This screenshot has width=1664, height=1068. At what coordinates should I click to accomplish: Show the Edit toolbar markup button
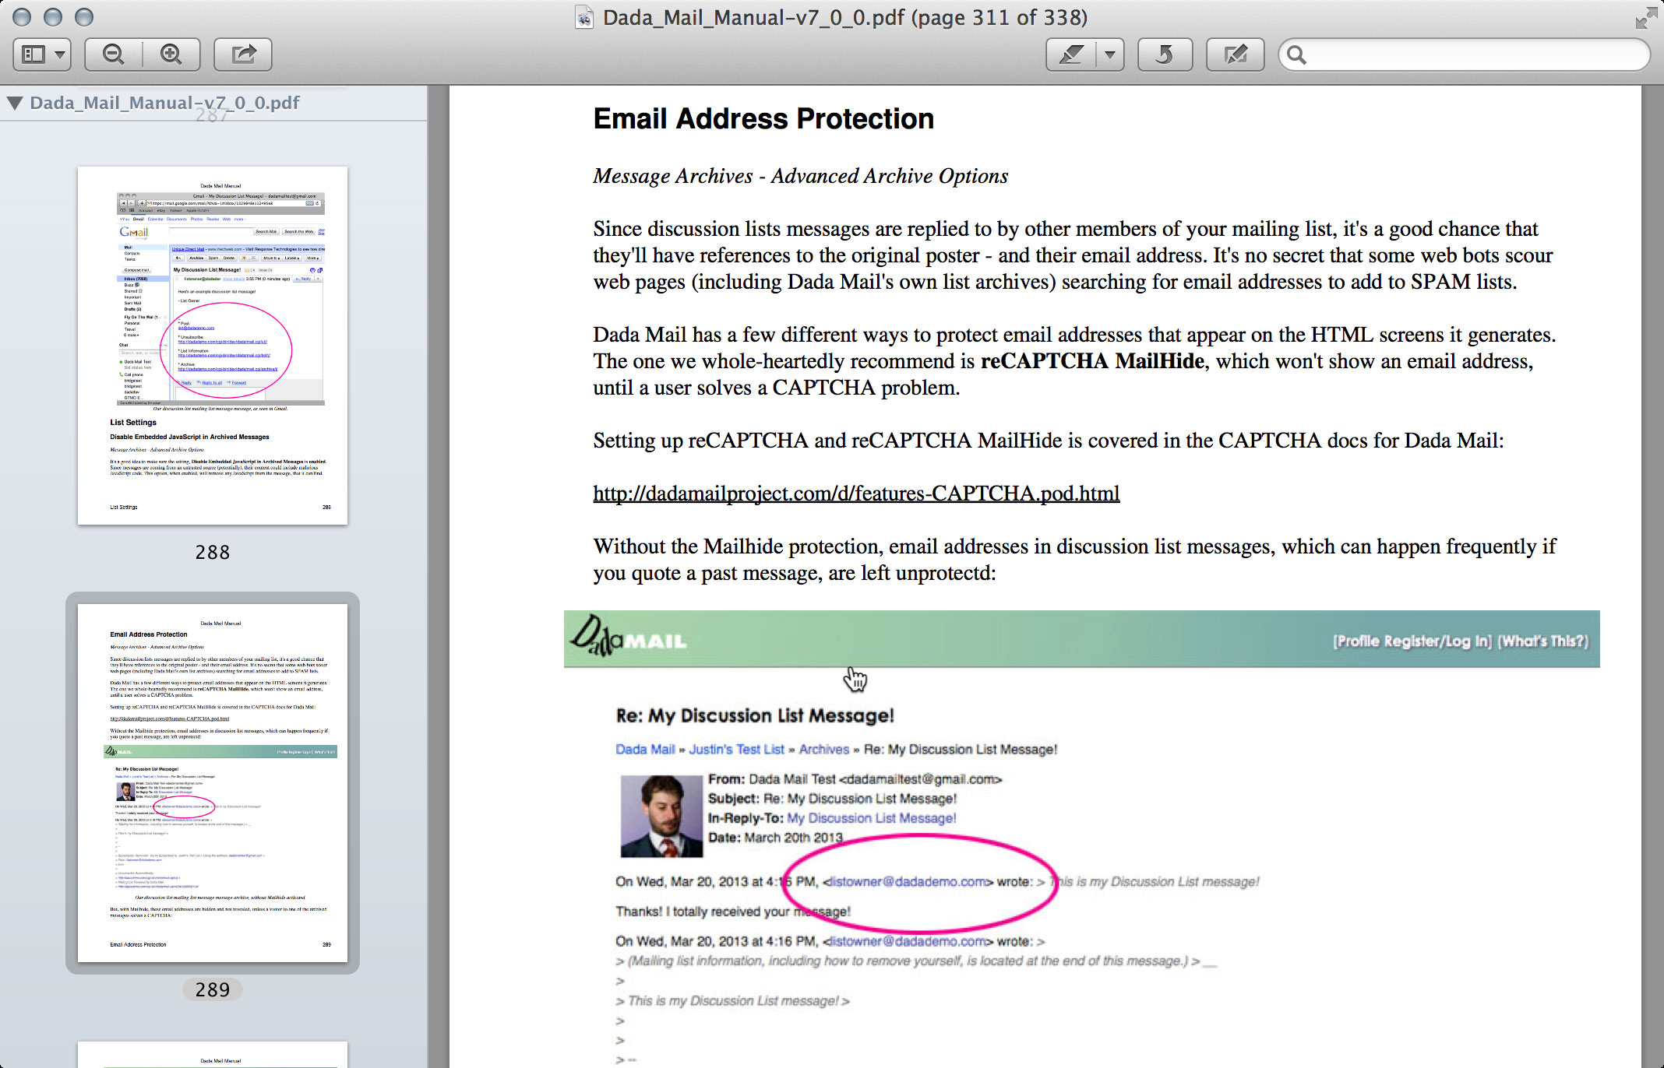click(1235, 54)
